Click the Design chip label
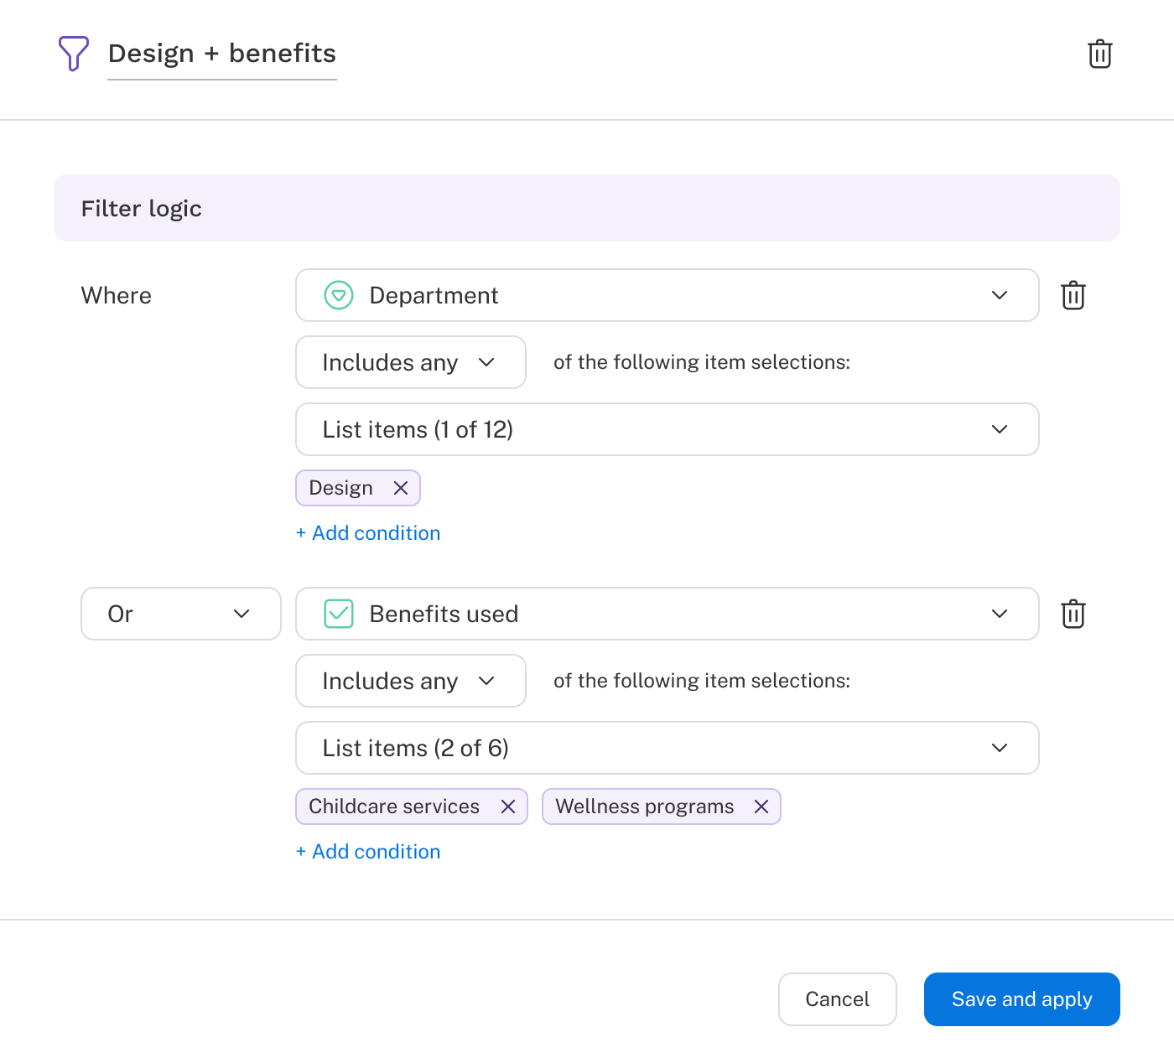This screenshot has width=1174, height=1053. [x=340, y=488]
